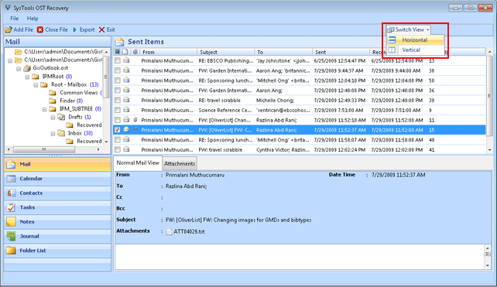Click the message body scrollbar up arrow
Image resolution: width=497 pixels, height=287 pixels.
click(488, 248)
